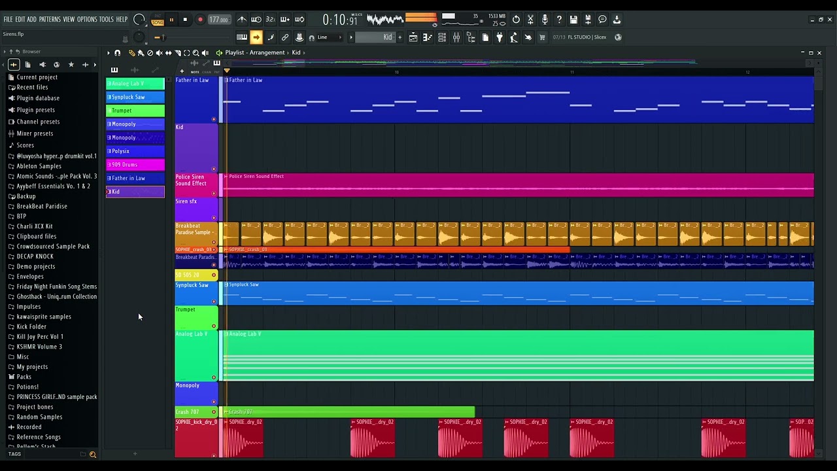The height and width of the screenshot is (471, 837).
Task: Open the channel rack icon
Action: [x=442, y=37]
